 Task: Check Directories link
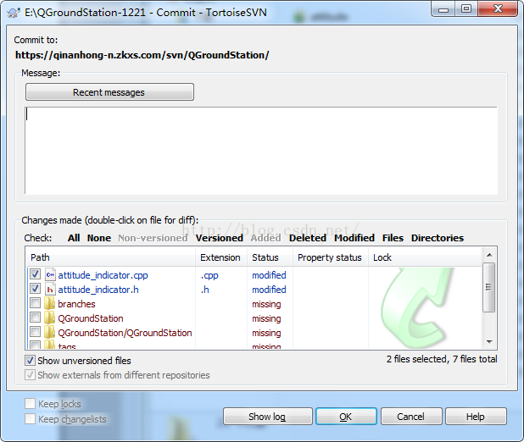pos(438,238)
